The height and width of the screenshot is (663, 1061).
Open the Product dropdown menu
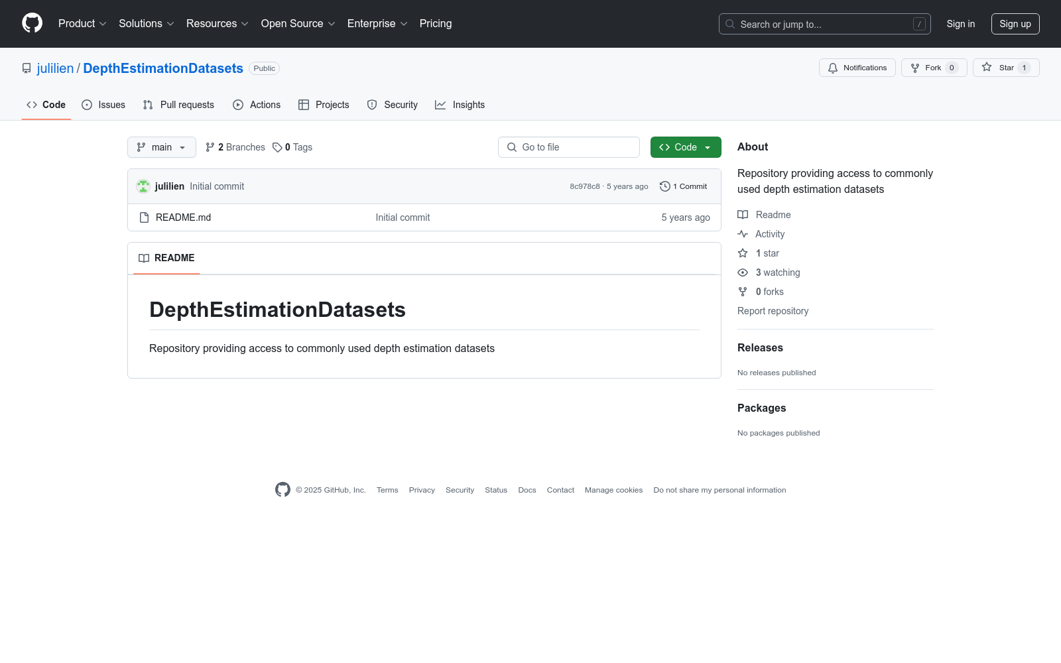pyautogui.click(x=82, y=24)
